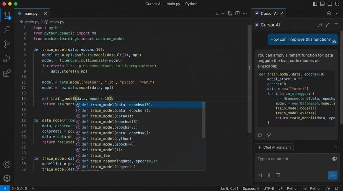Toggle split editor right
Screen dimensions: 343x191
click(x=237, y=13)
